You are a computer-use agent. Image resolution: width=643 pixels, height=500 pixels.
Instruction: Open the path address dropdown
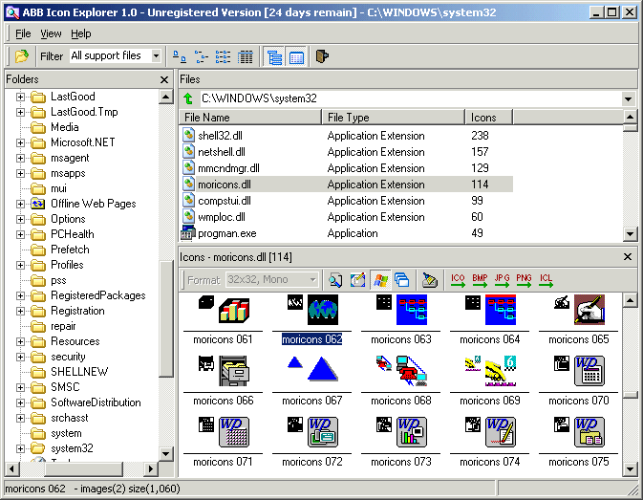[628, 98]
